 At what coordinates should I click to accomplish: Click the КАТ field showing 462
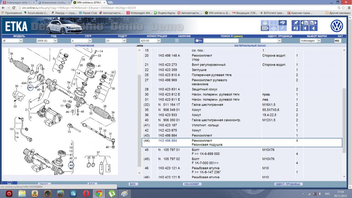tap(338, 41)
